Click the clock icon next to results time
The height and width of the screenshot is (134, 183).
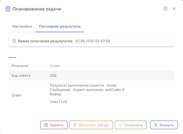(14, 41)
